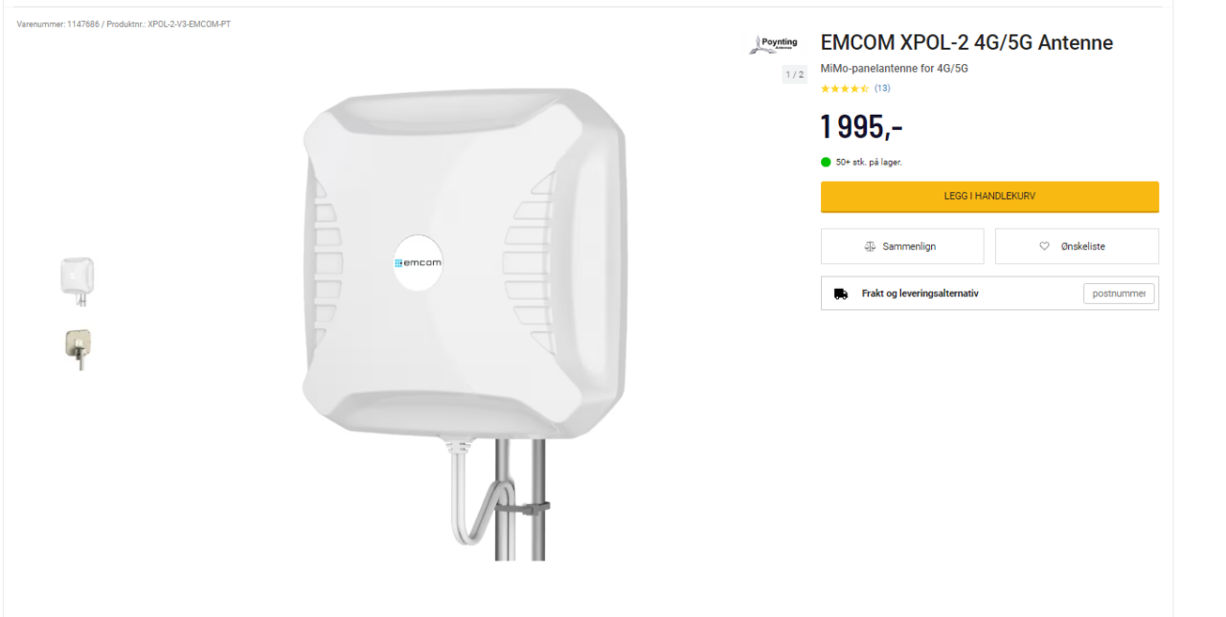The image size is (1226, 617).
Task: Click the delivery truck icon
Action: (x=841, y=294)
